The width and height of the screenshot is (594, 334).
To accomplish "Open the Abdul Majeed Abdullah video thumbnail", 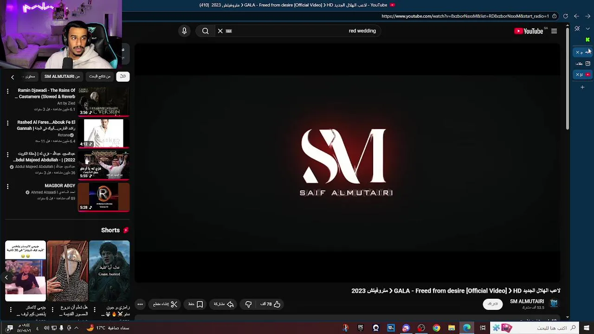I will [103, 165].
